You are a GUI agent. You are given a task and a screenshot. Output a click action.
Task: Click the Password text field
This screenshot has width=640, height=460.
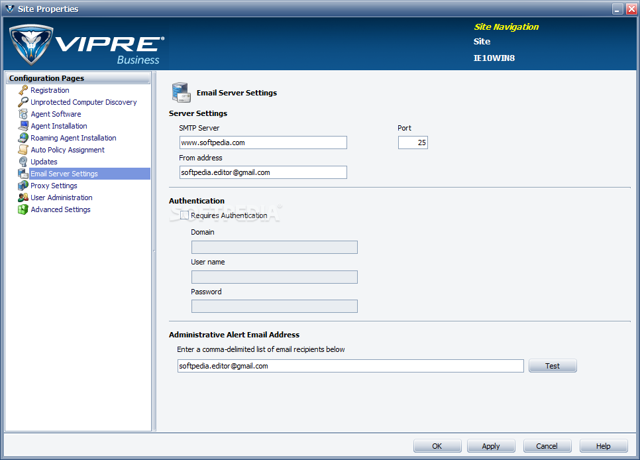274,306
